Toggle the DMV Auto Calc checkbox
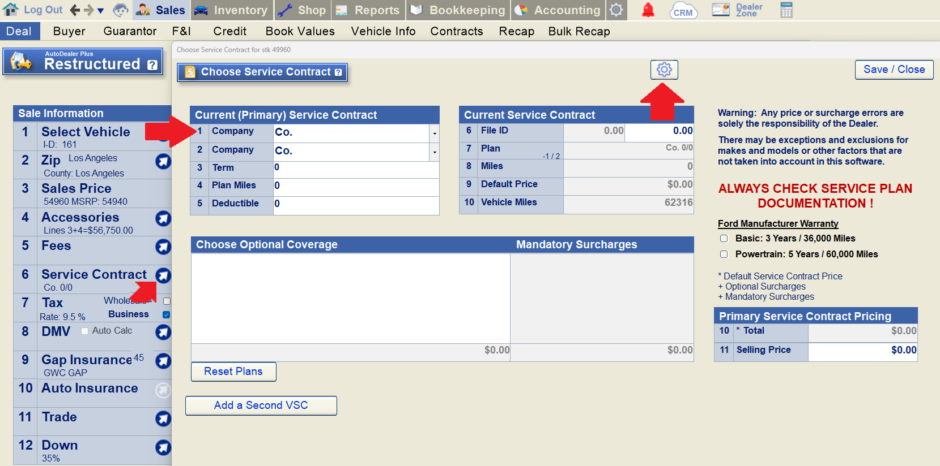 [x=84, y=331]
